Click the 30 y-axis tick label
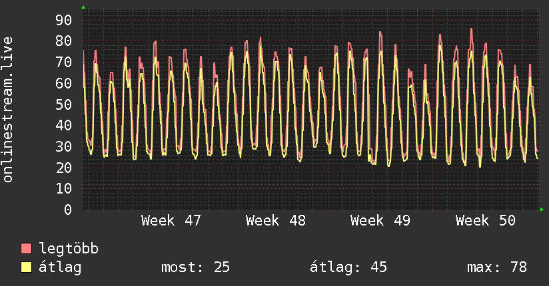The image size is (549, 286). (x=64, y=146)
